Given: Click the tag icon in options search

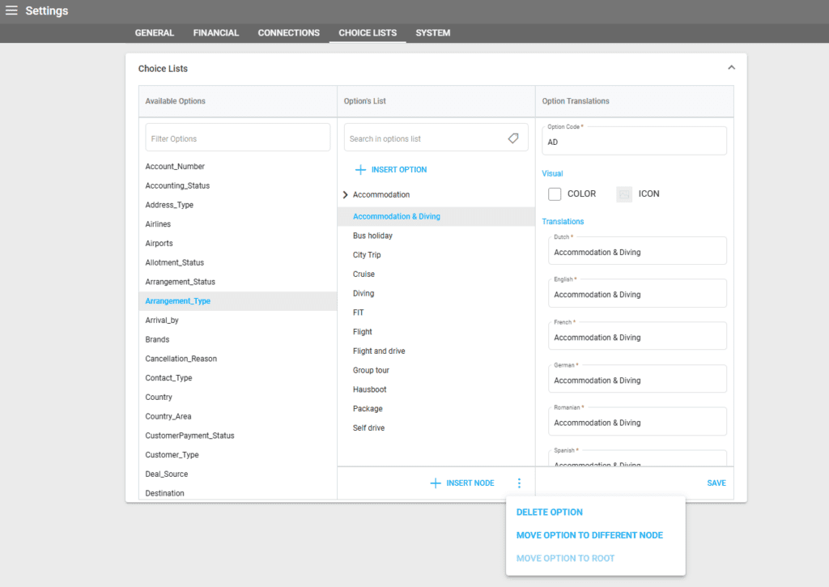Looking at the screenshot, I should tap(513, 138).
